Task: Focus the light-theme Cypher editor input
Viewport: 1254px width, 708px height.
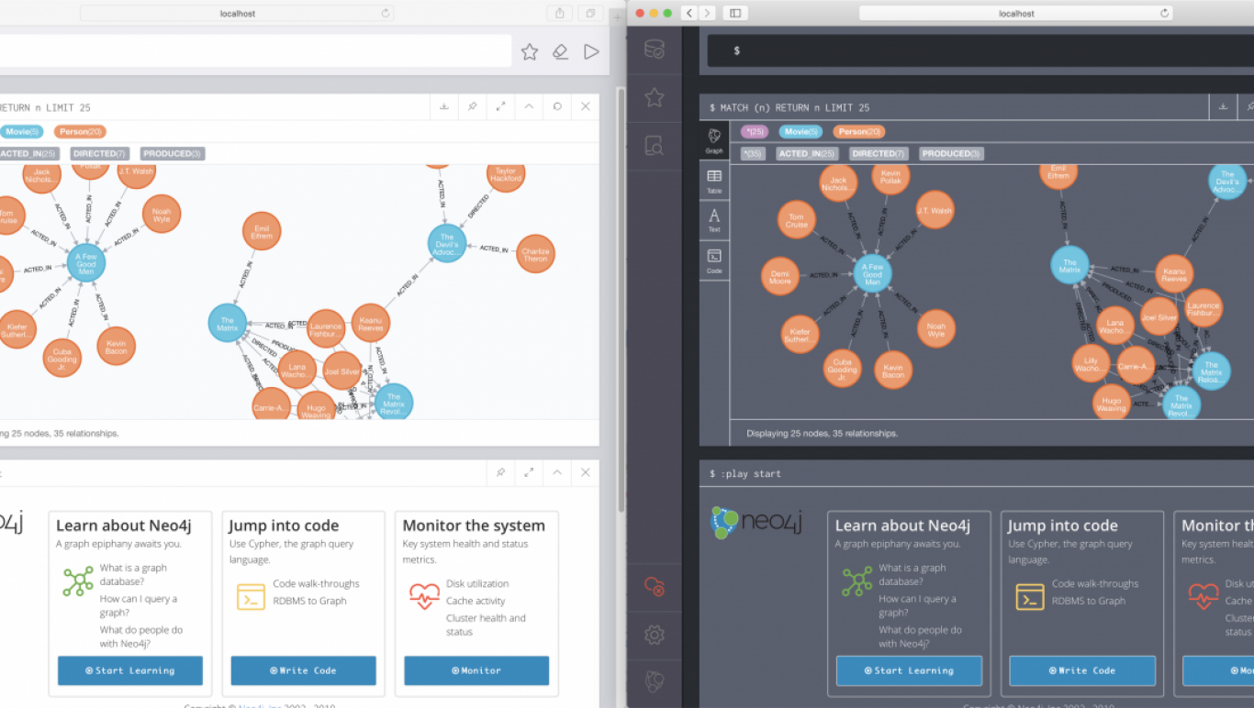Action: pyautogui.click(x=255, y=51)
